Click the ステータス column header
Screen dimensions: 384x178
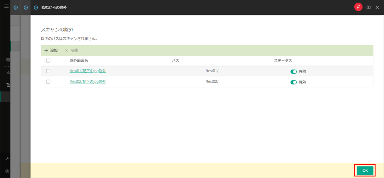click(x=283, y=61)
